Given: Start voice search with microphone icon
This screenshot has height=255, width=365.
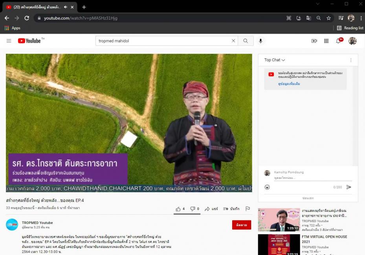Looking at the screenshot, I should tap(261, 41).
